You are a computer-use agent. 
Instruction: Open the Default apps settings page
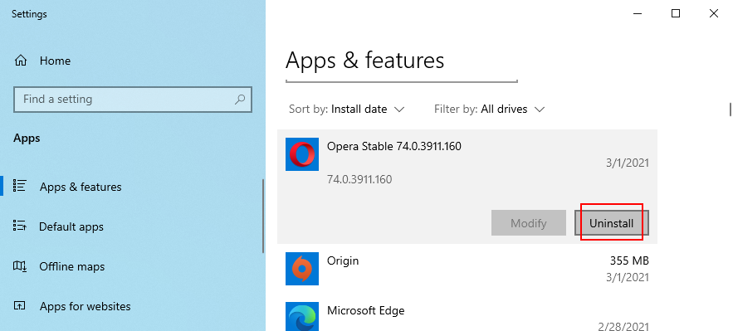[x=71, y=226]
